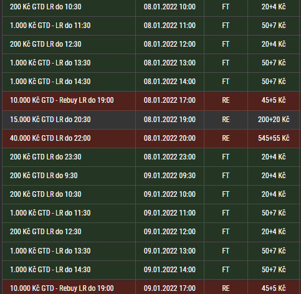This screenshot has width=301, height=294.
Task: Click RE type cell of 08.01.2022 17:00 row
Action: (226, 100)
